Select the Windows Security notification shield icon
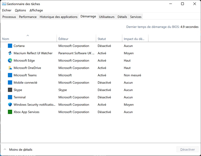Image resolution: width=201 pixels, height=156 pixels. tap(10, 105)
